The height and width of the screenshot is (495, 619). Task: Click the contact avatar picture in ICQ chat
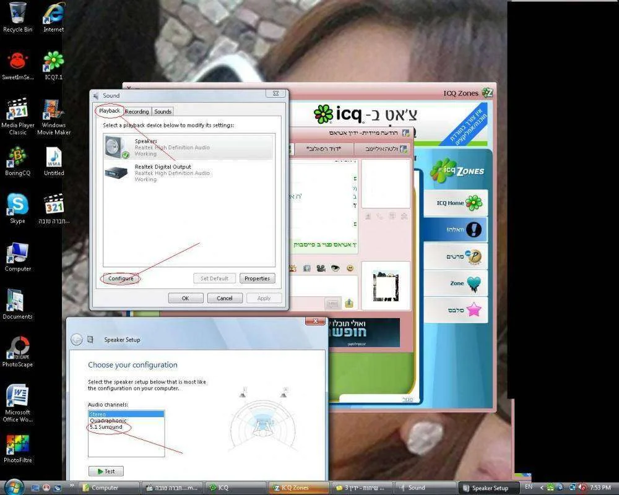[x=386, y=286]
